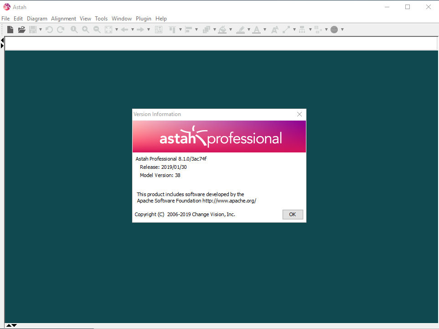Open the Window menu

[x=122, y=19]
